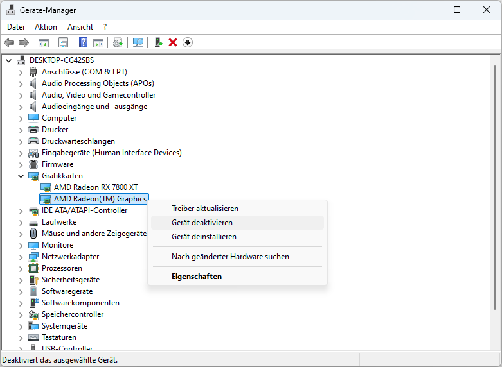
Task: Click the vertical scrollbar of the device tree
Action: click(x=495, y=187)
